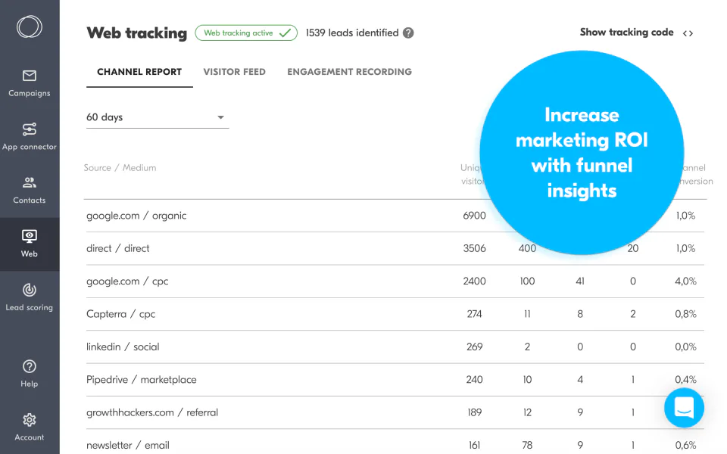Open the chat support bubble
Image resolution: width=727 pixels, height=454 pixels.
(684, 409)
